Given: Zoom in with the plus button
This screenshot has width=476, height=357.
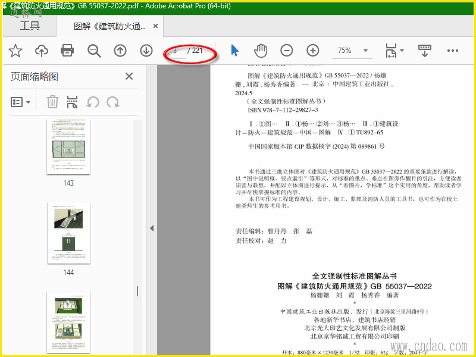Looking at the screenshot, I should 313,51.
